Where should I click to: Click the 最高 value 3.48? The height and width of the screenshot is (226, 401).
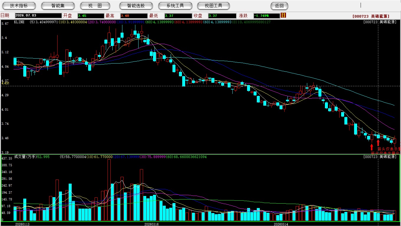[134, 16]
